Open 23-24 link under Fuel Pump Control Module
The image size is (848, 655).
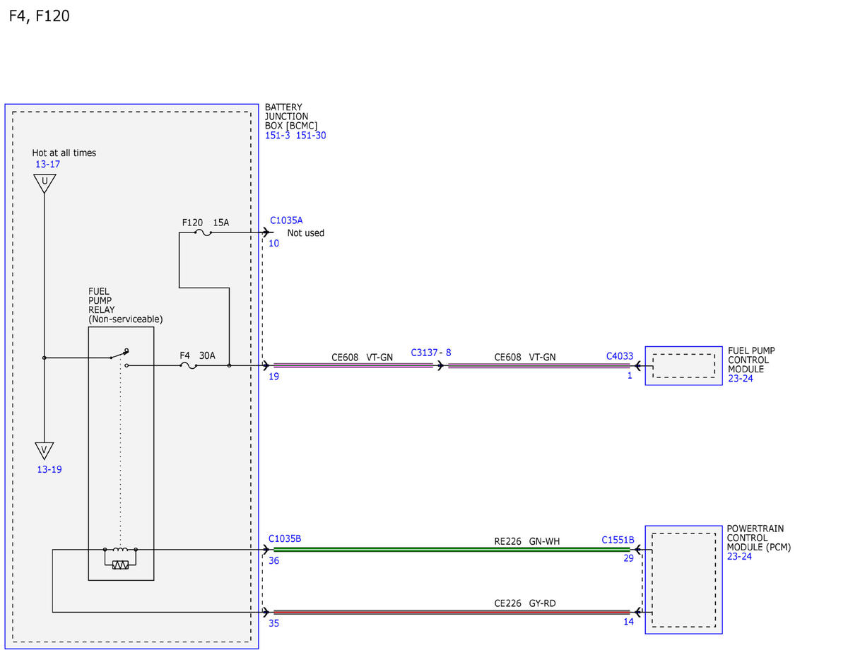pyautogui.click(x=740, y=379)
